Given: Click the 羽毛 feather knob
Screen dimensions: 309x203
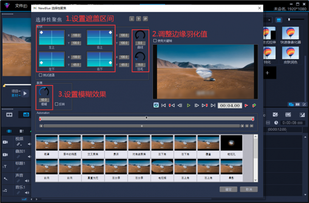Looking at the screenshot, I should click(x=140, y=57).
